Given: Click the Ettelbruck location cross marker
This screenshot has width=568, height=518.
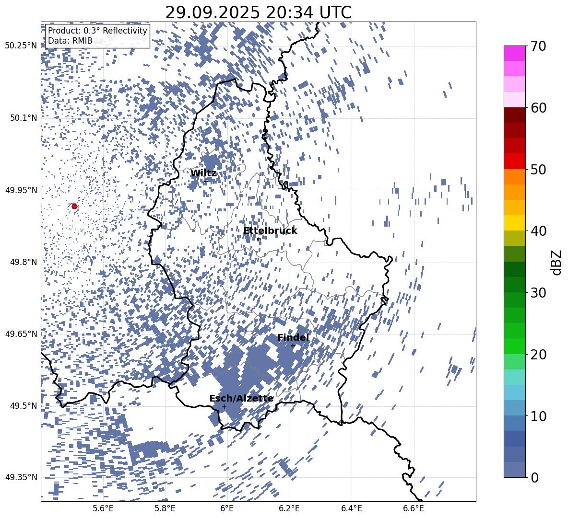Looking at the screenshot, I should [x=258, y=239].
